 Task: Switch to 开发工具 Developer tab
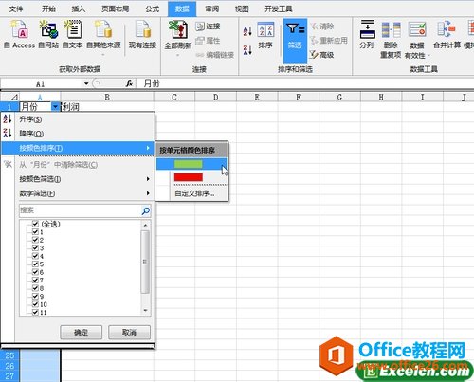pos(279,9)
